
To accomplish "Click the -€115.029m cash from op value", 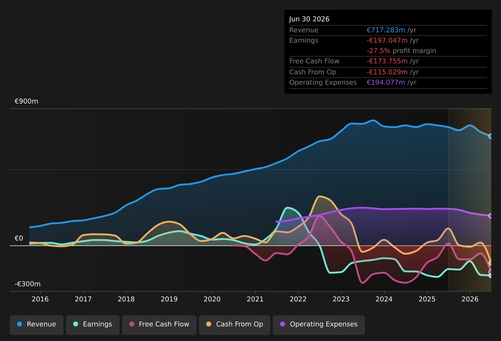I will (387, 72).
